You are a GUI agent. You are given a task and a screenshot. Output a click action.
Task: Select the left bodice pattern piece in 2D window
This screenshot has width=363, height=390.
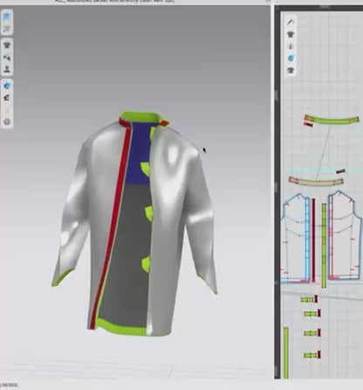point(296,238)
